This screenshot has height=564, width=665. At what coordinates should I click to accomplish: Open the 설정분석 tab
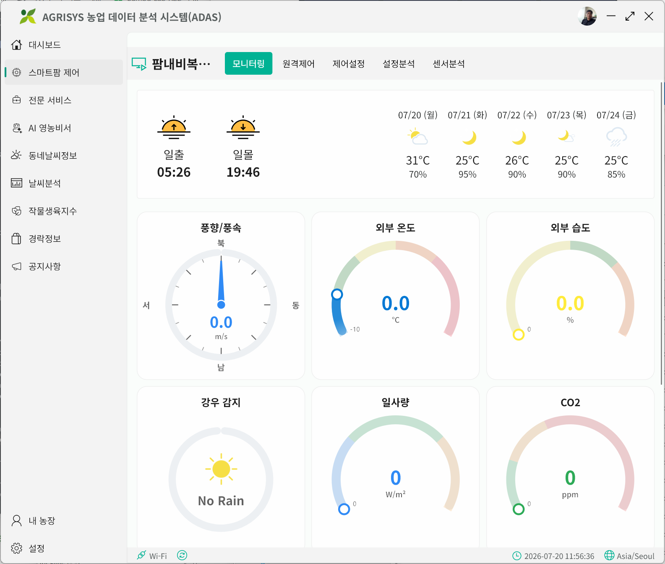(399, 64)
